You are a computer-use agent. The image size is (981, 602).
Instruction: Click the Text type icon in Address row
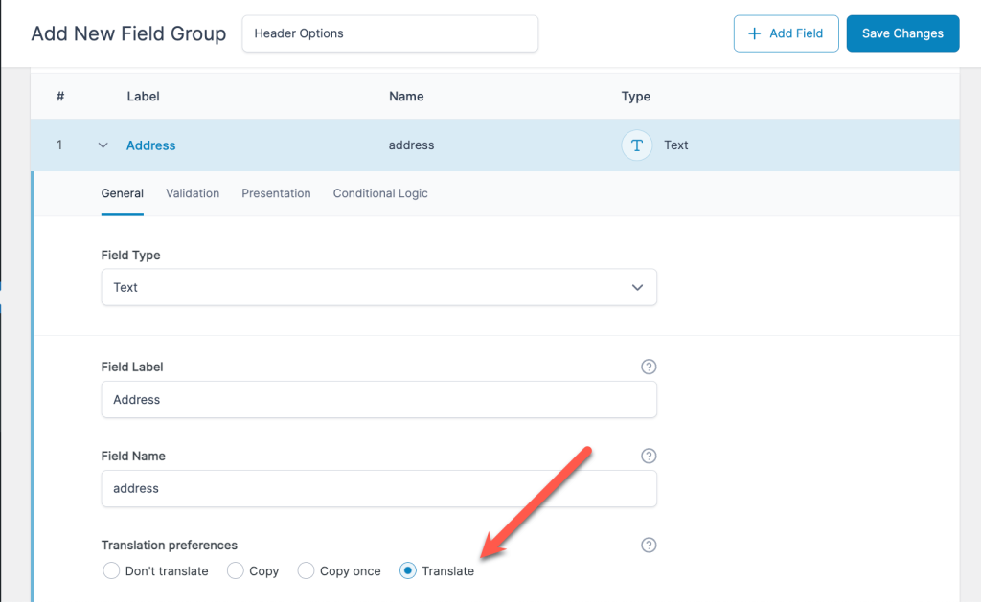tap(636, 145)
